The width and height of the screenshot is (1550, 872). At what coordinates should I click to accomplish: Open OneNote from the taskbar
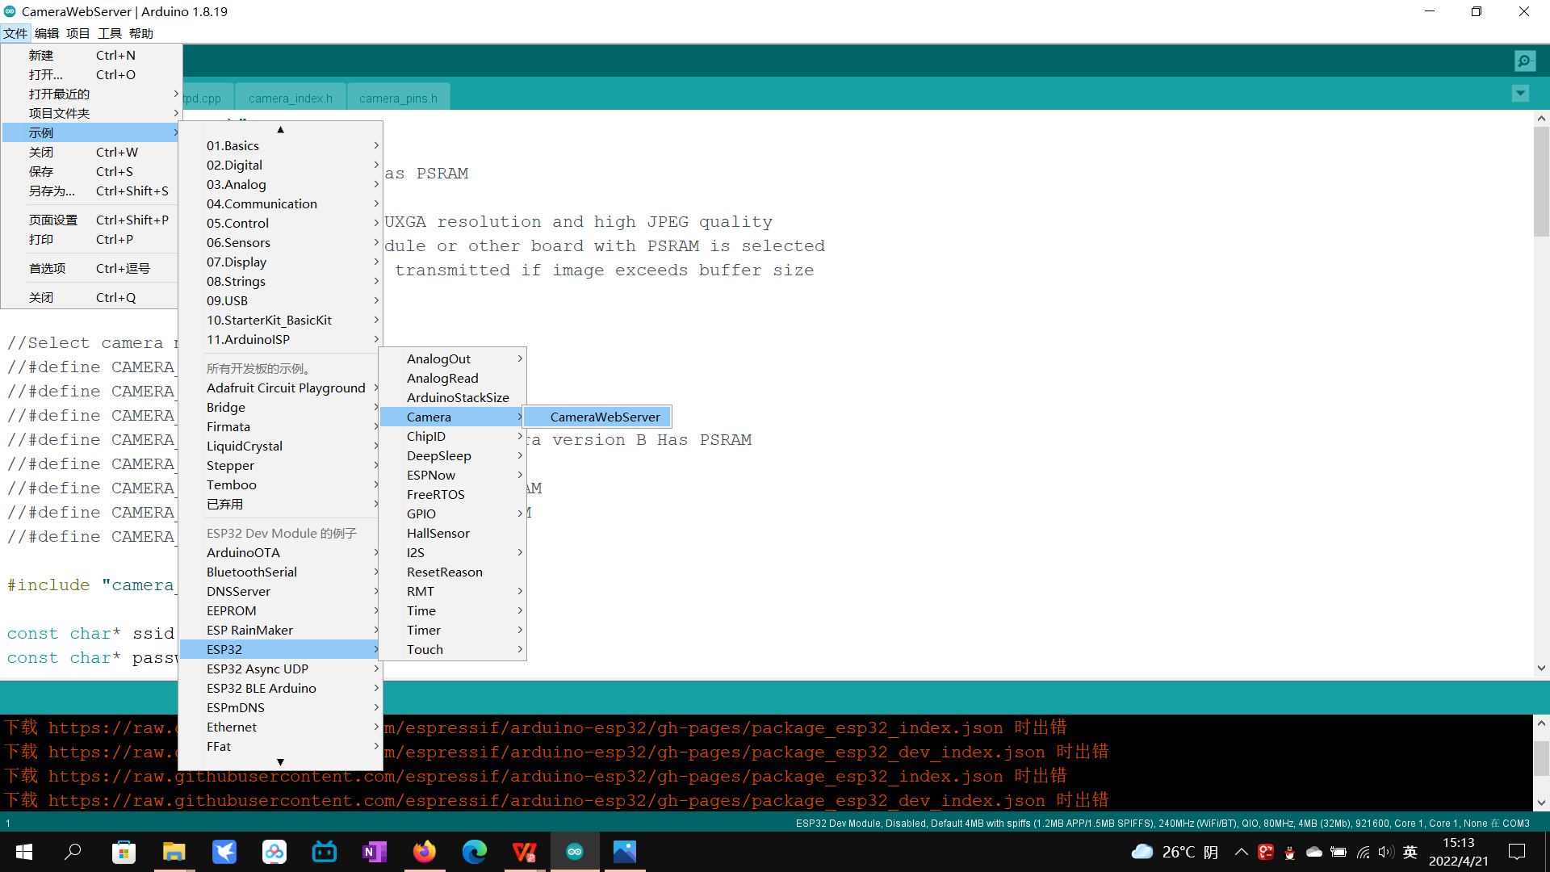[x=374, y=852]
